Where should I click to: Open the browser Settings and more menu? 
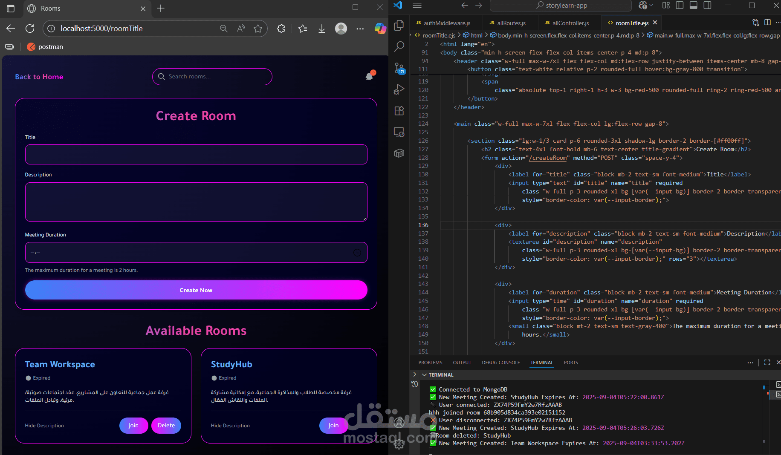360,29
